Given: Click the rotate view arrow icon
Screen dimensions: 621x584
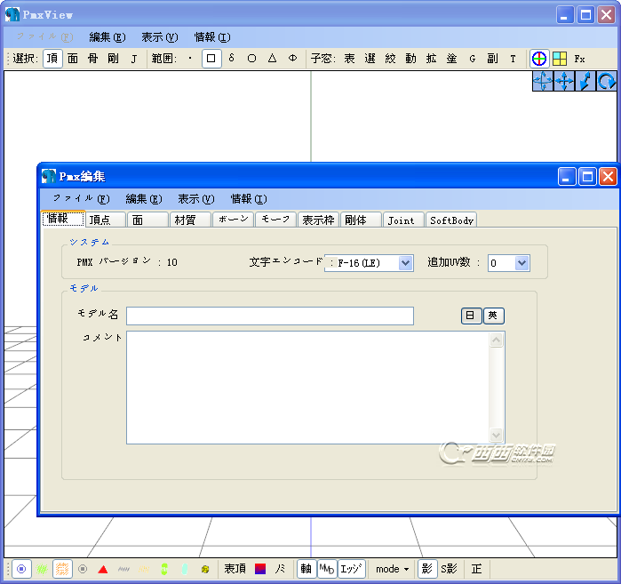Looking at the screenshot, I should click(607, 81).
